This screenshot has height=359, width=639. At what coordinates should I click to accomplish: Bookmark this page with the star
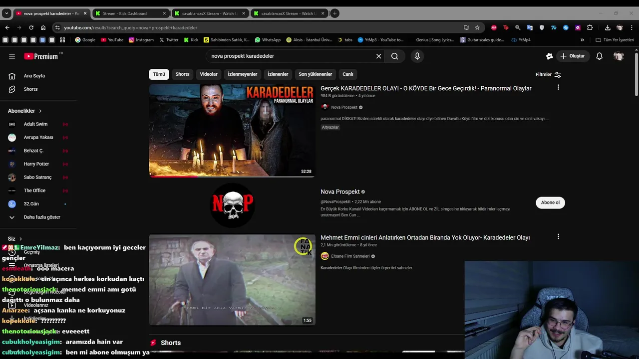(x=477, y=27)
